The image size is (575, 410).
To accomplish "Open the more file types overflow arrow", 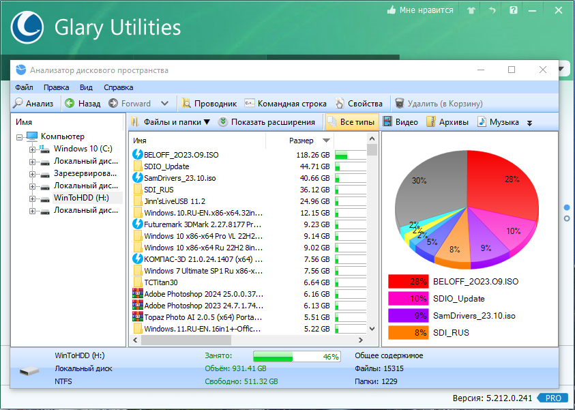I will 529,123.
